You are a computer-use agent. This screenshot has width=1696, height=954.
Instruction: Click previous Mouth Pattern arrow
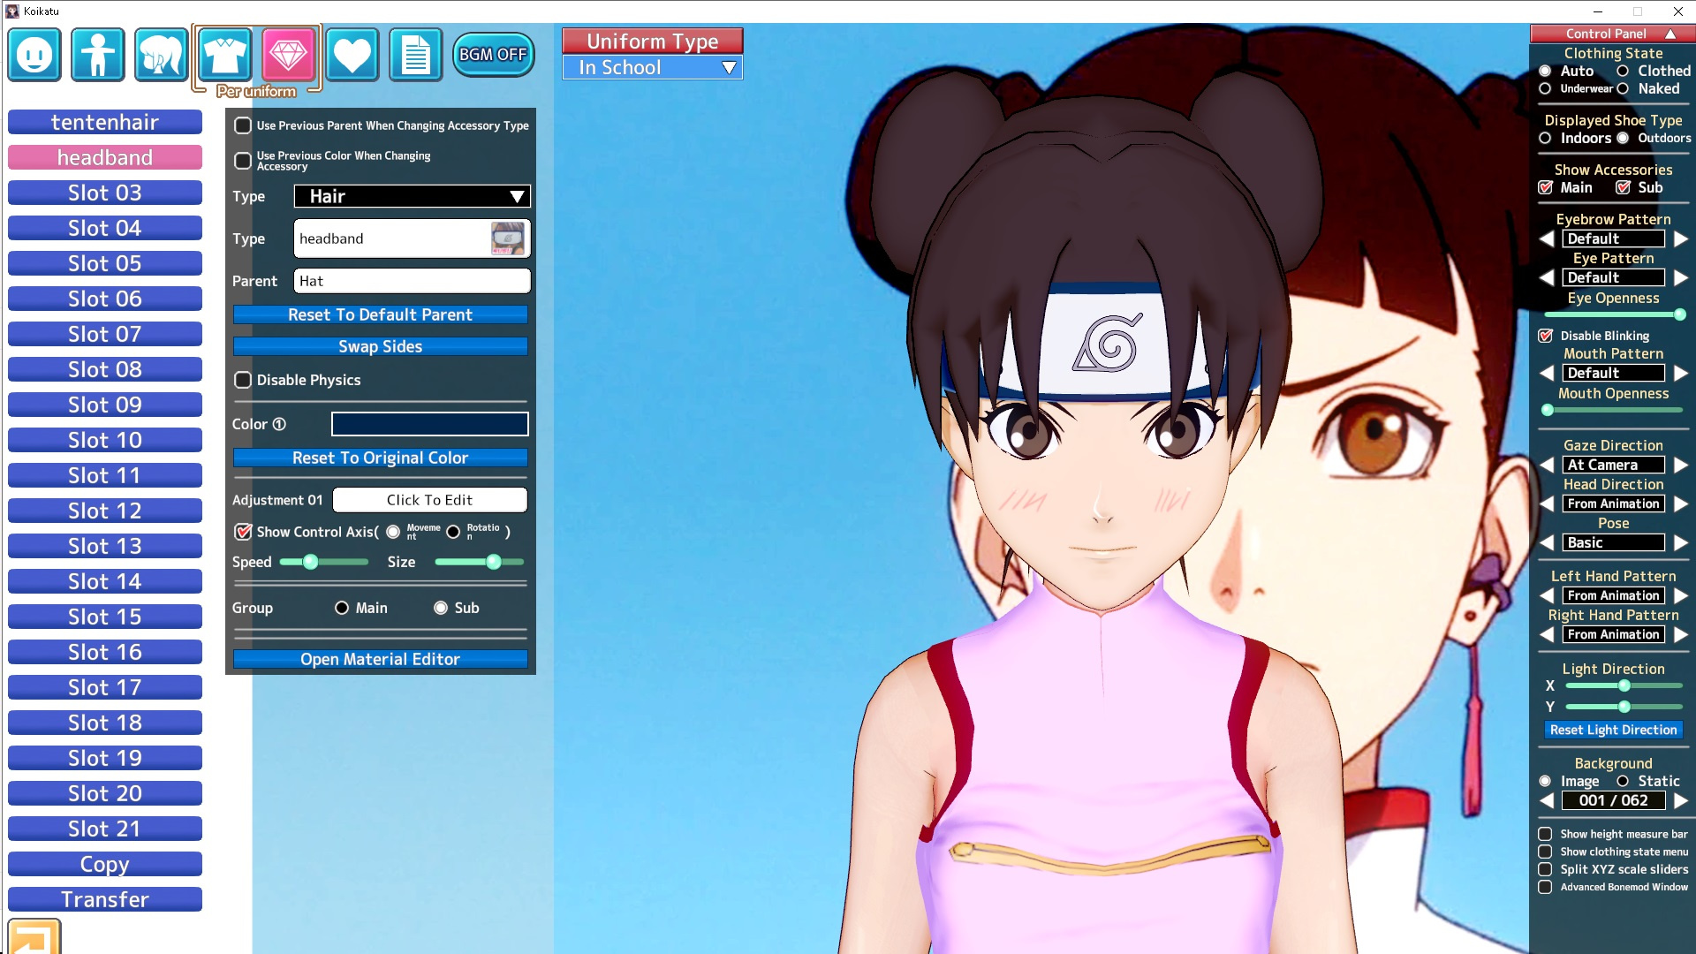1547,373
